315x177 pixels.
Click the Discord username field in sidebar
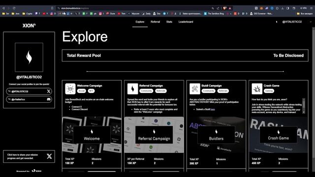click(x=29, y=99)
